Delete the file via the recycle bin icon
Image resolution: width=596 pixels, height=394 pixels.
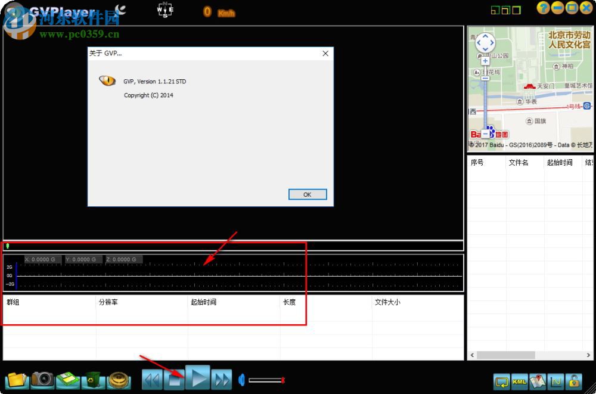click(92, 380)
